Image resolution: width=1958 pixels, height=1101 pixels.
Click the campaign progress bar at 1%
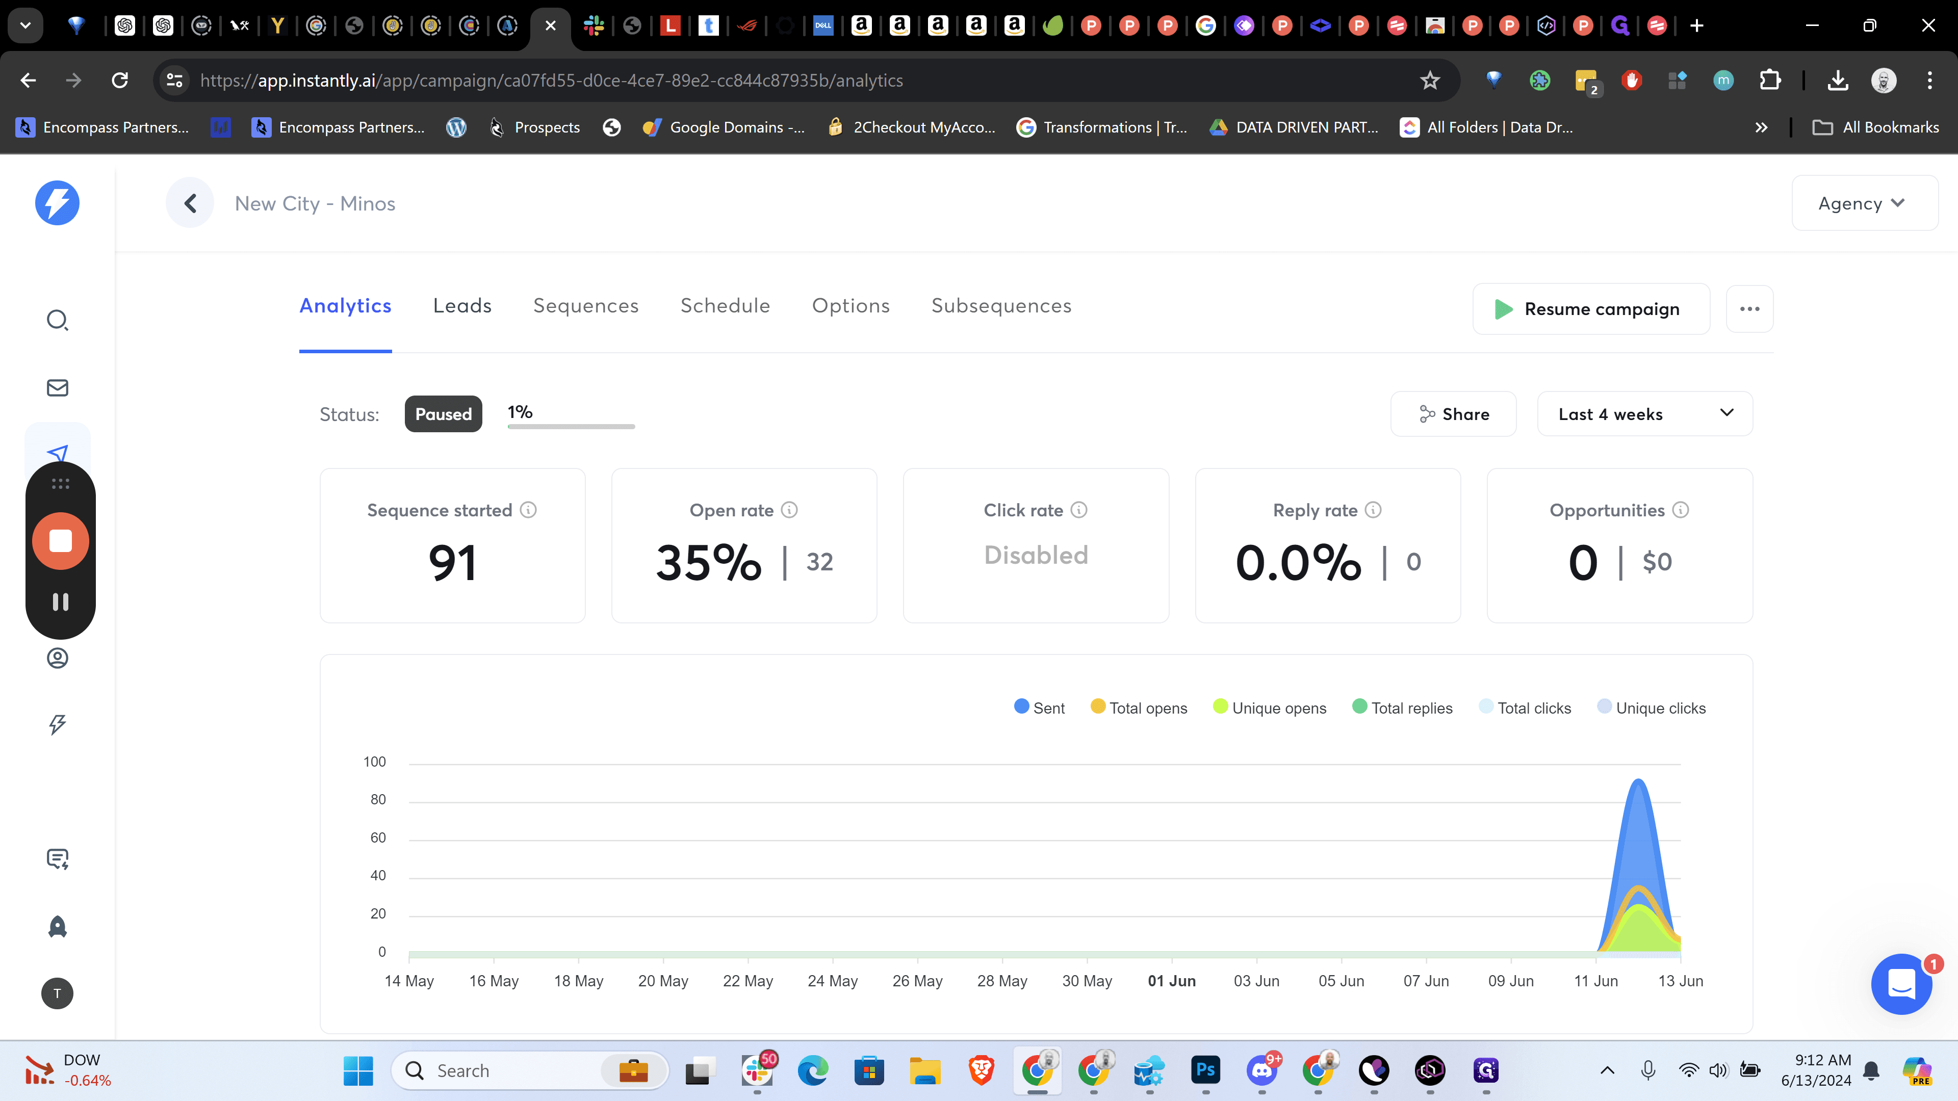click(x=571, y=426)
